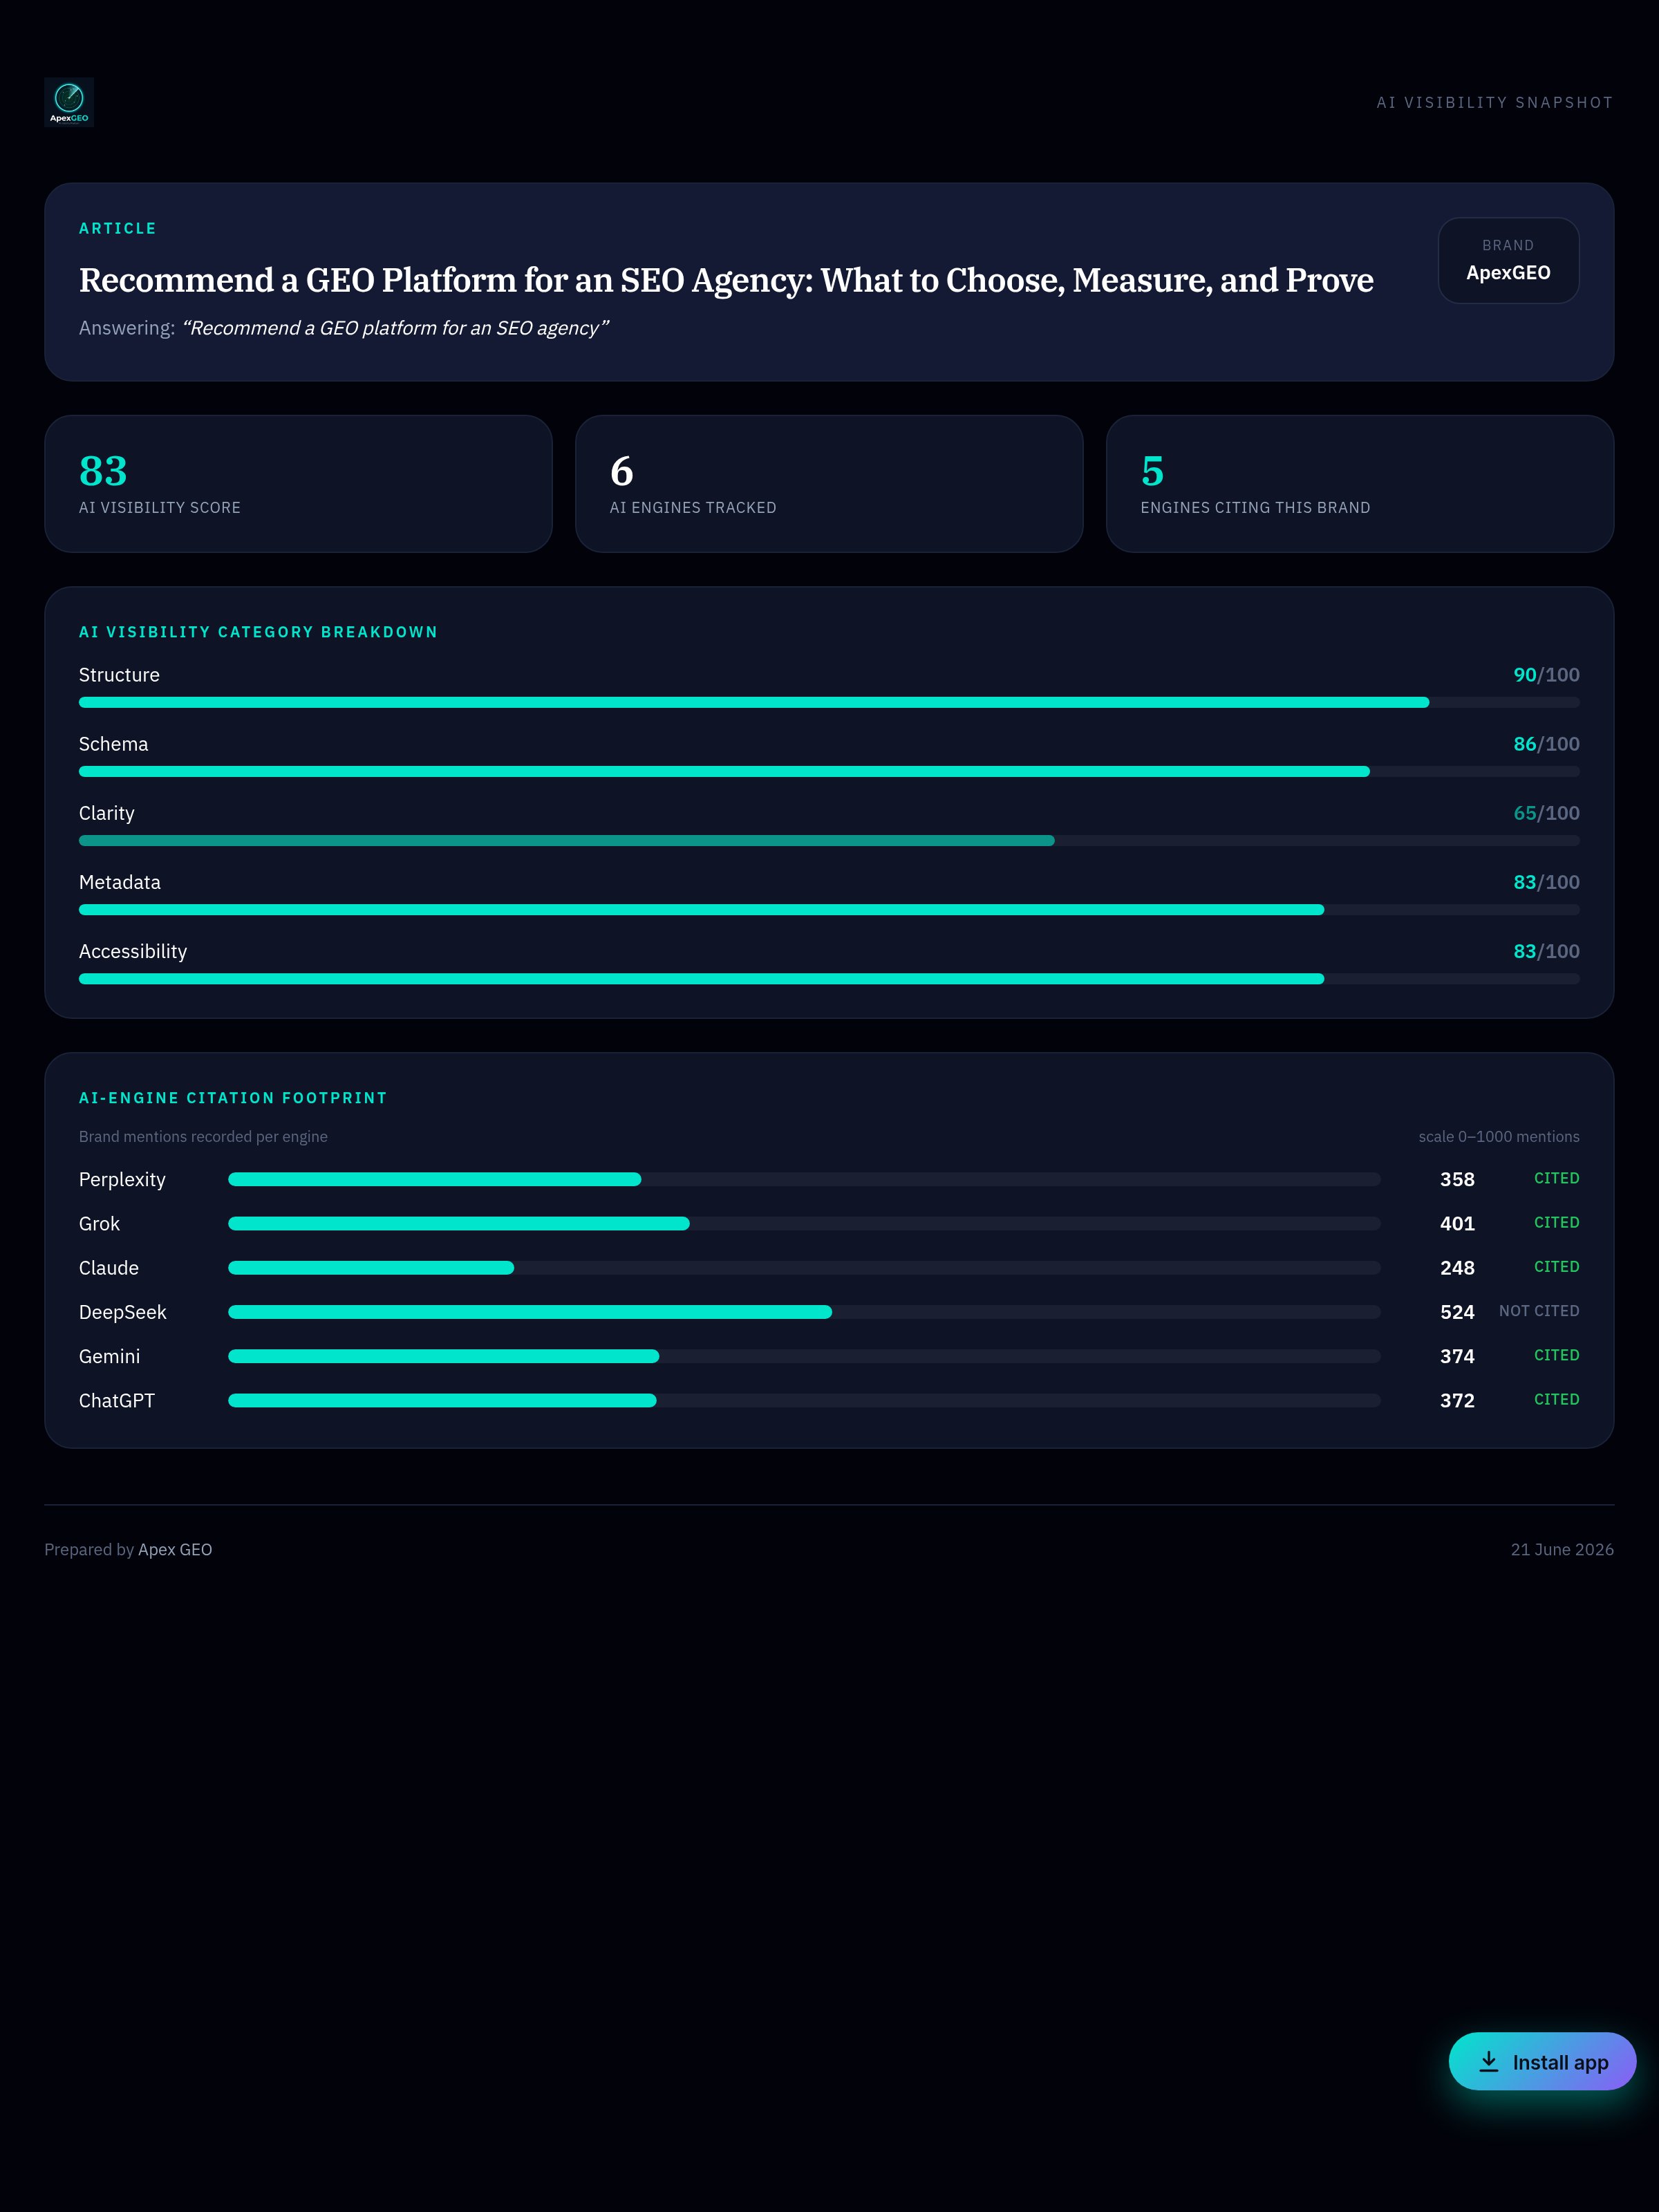Click the AI VISIBILITY CATEGORY BREAKDOWN heading
The image size is (1659, 2212).
pos(258,632)
